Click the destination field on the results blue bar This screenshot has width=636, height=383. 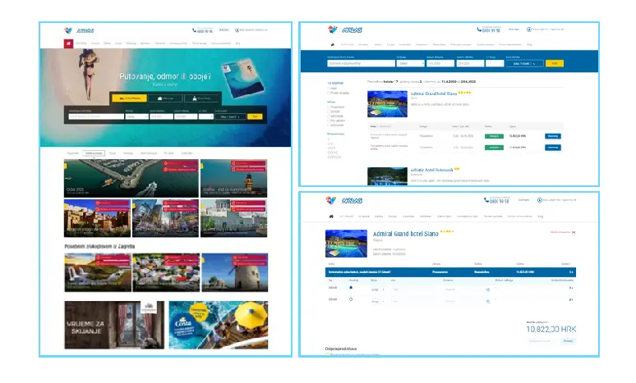pos(361,64)
